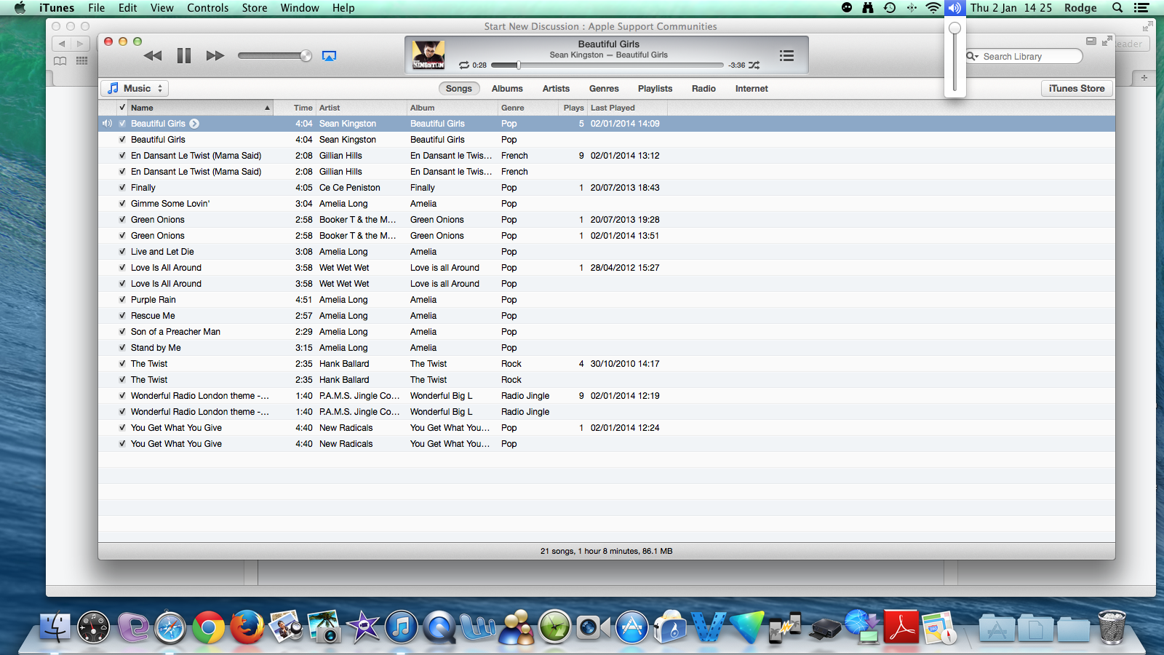1164x655 pixels.
Task: Open QuickTime Player from the Dock
Action: (440, 627)
